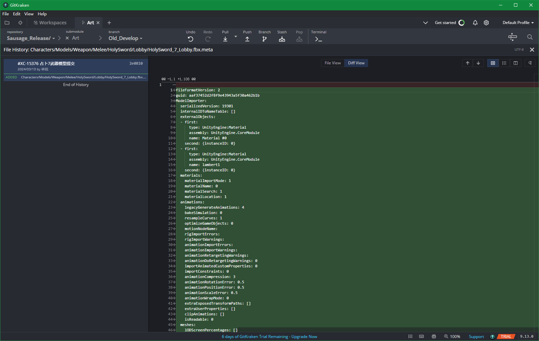
Task: Stash changes using the Stash icon
Action: 282,39
